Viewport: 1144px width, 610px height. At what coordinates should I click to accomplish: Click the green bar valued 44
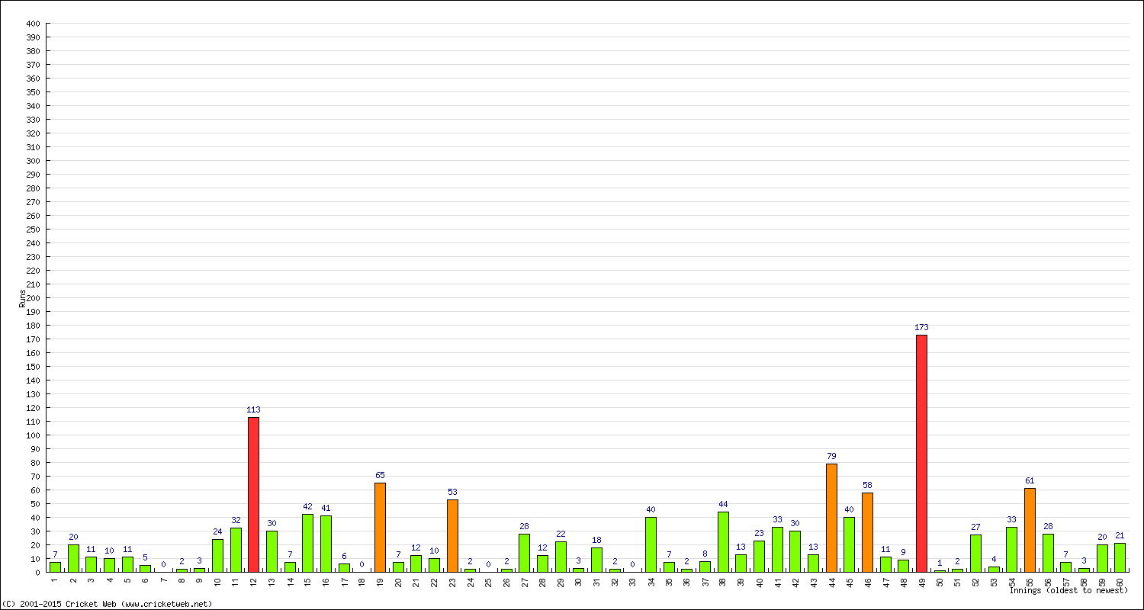click(723, 541)
